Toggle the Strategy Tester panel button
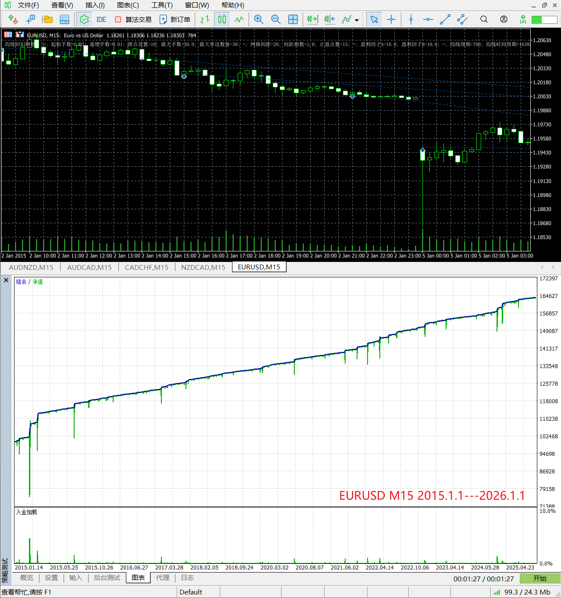 pyautogui.click(x=84, y=19)
